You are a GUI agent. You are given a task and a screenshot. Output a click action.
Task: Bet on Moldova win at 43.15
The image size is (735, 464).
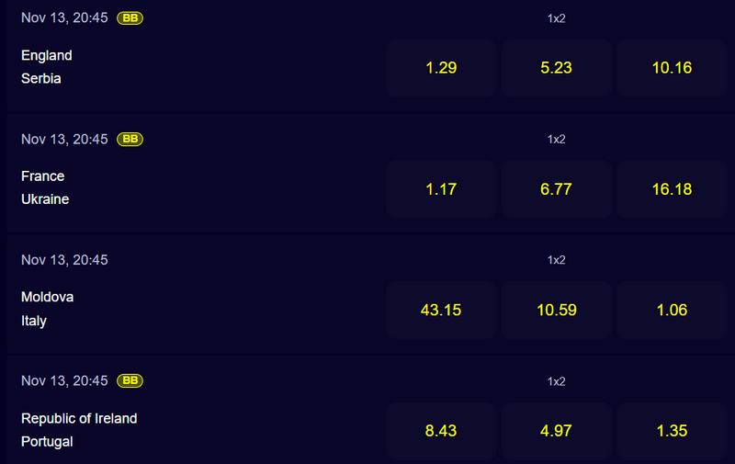441,311
